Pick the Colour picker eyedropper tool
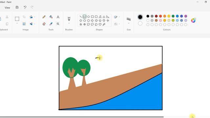210x118 pixels. pos(51,24)
